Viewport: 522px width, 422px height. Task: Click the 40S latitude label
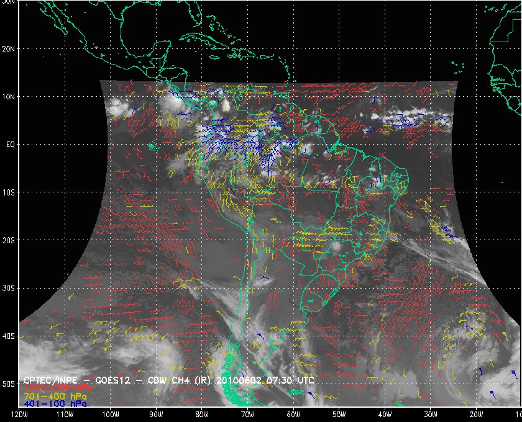[x=8, y=336]
